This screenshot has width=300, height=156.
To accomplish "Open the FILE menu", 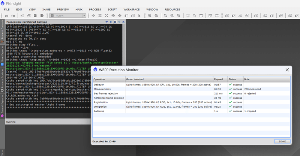I will [x=7, y=9].
